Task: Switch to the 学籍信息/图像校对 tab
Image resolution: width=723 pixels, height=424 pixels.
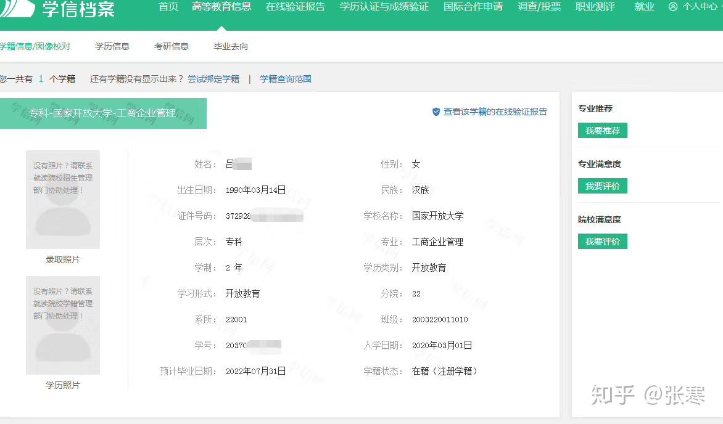Action: [35, 46]
